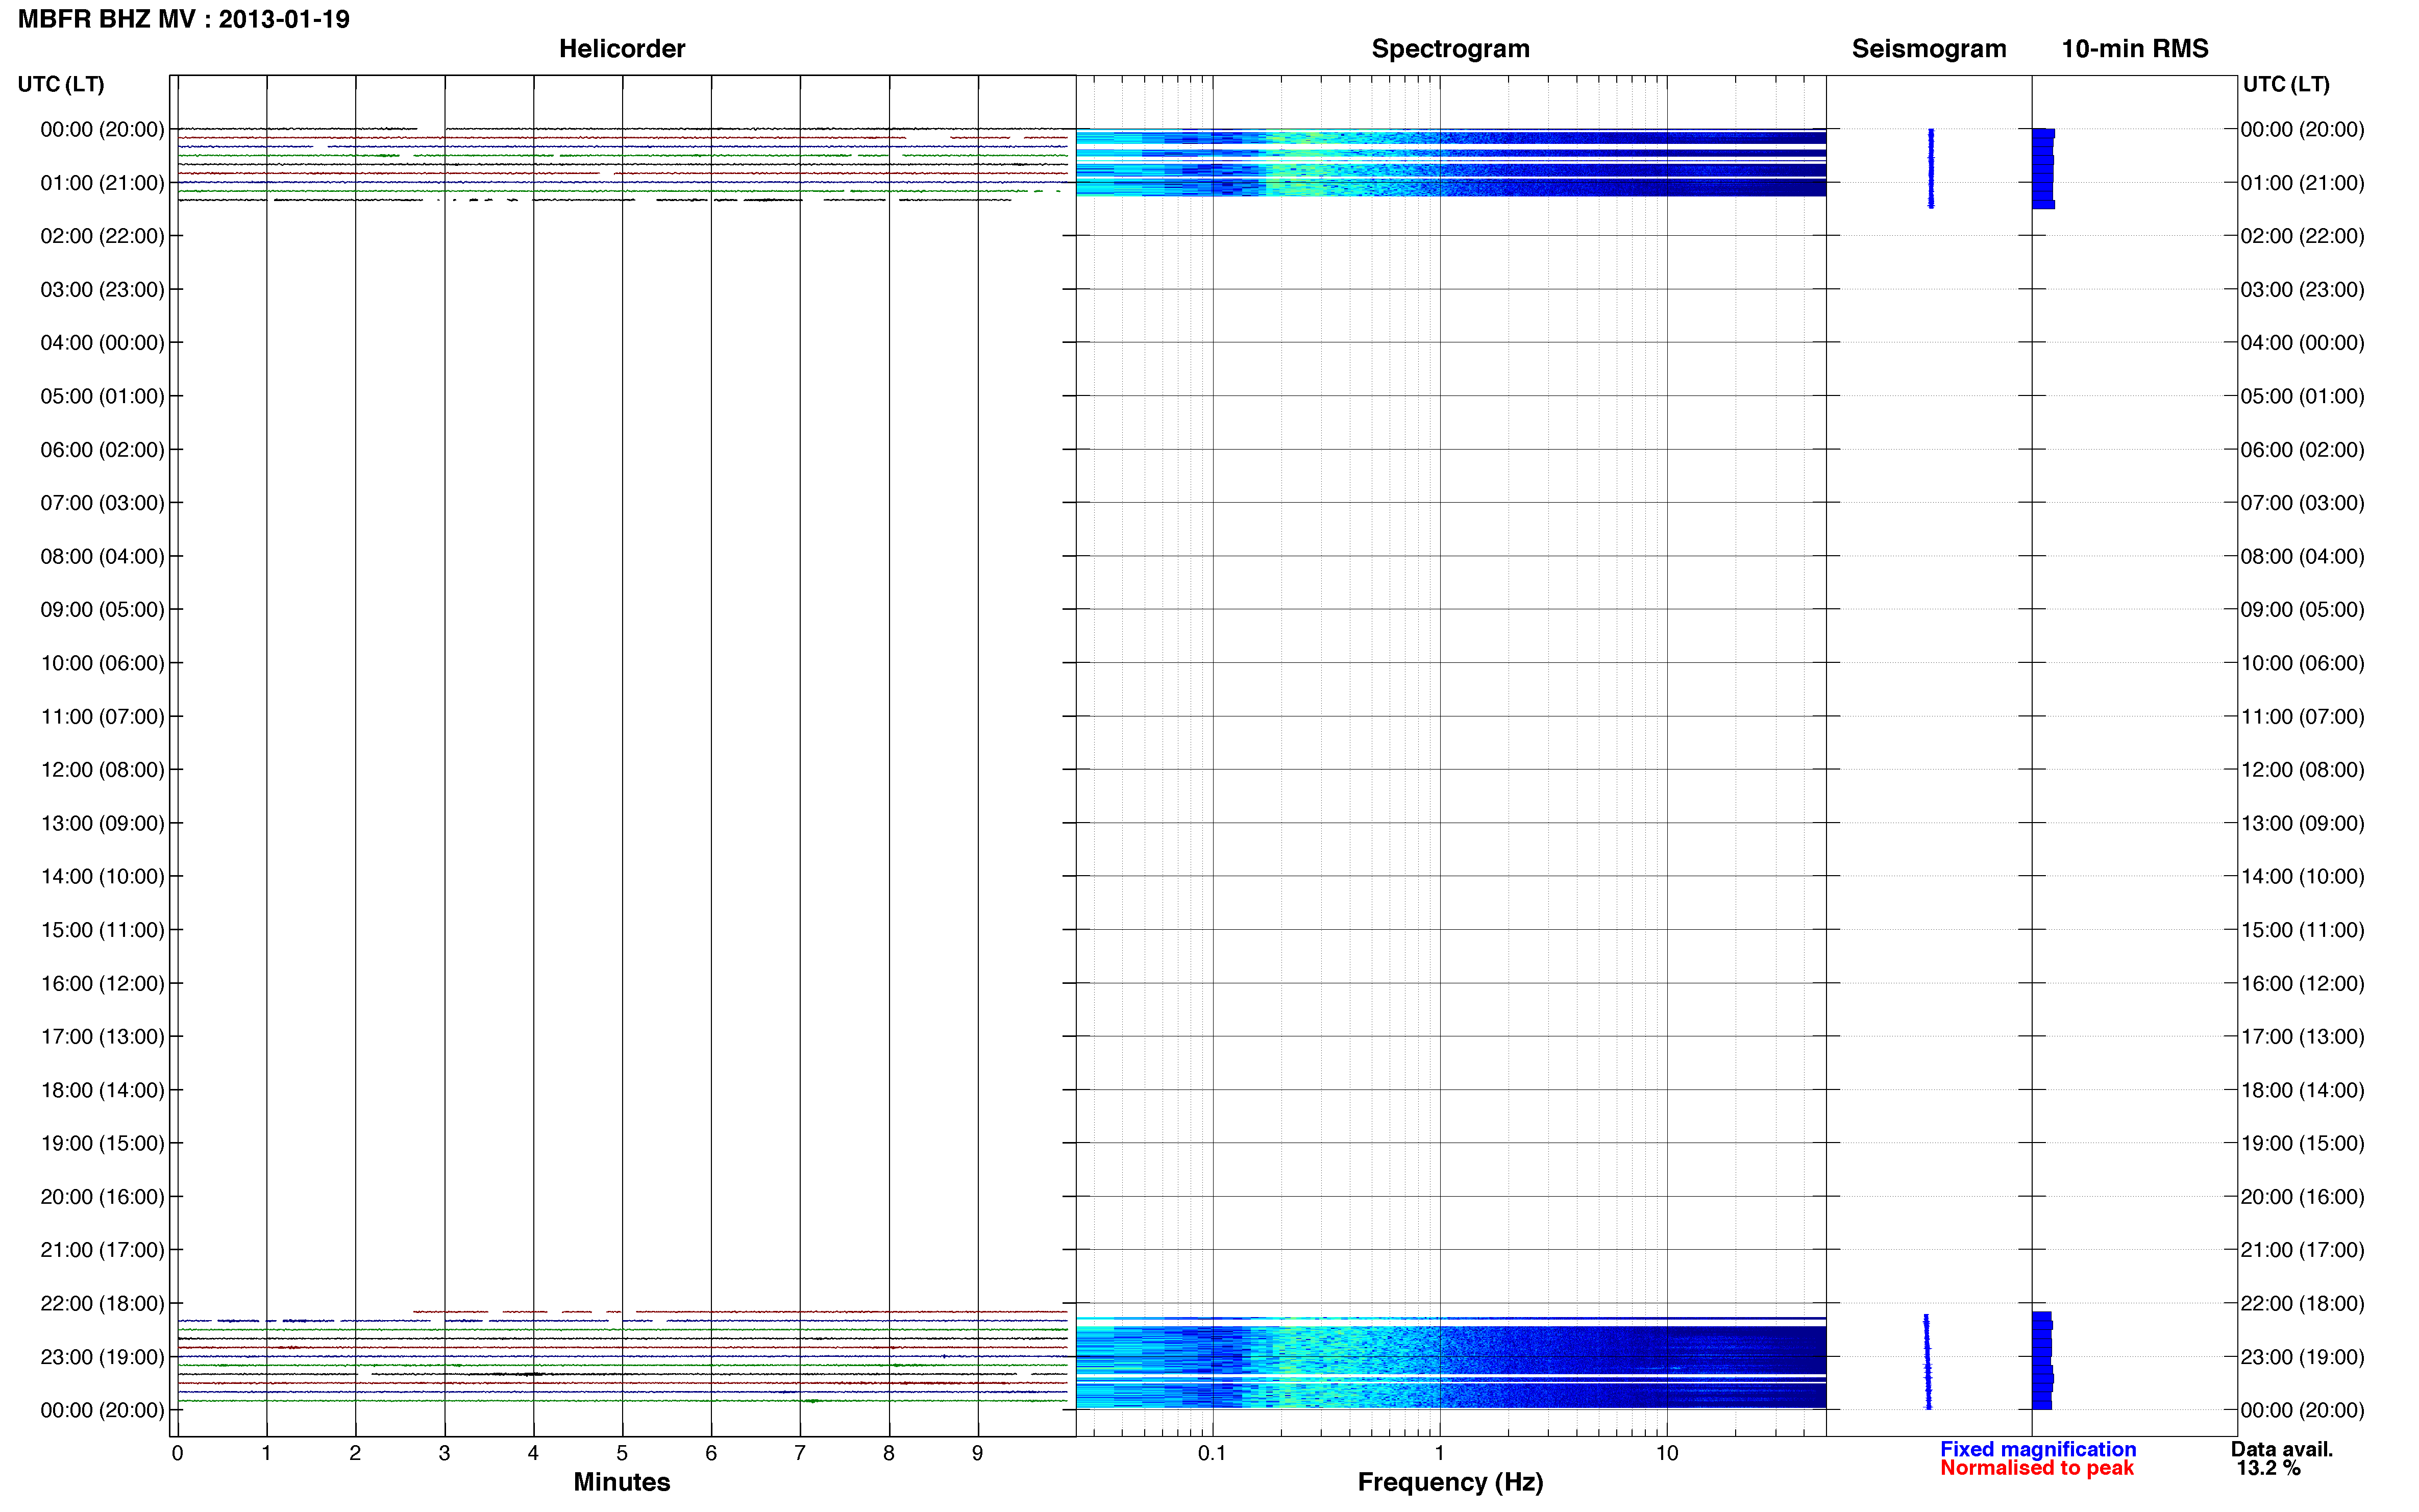The height and width of the screenshot is (1512, 2419).
Task: Click the '13.2 %' availability value
Action: pyautogui.click(x=2268, y=1467)
